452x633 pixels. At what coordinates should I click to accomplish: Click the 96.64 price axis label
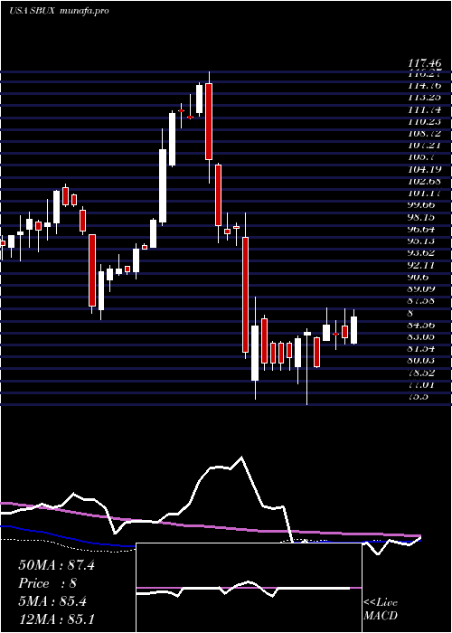click(x=423, y=230)
